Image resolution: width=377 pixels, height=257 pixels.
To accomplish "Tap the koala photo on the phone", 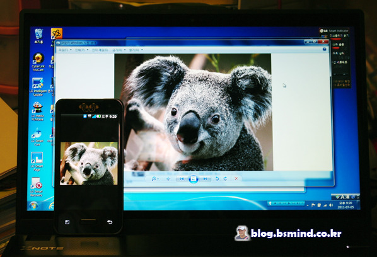I will tap(89, 163).
